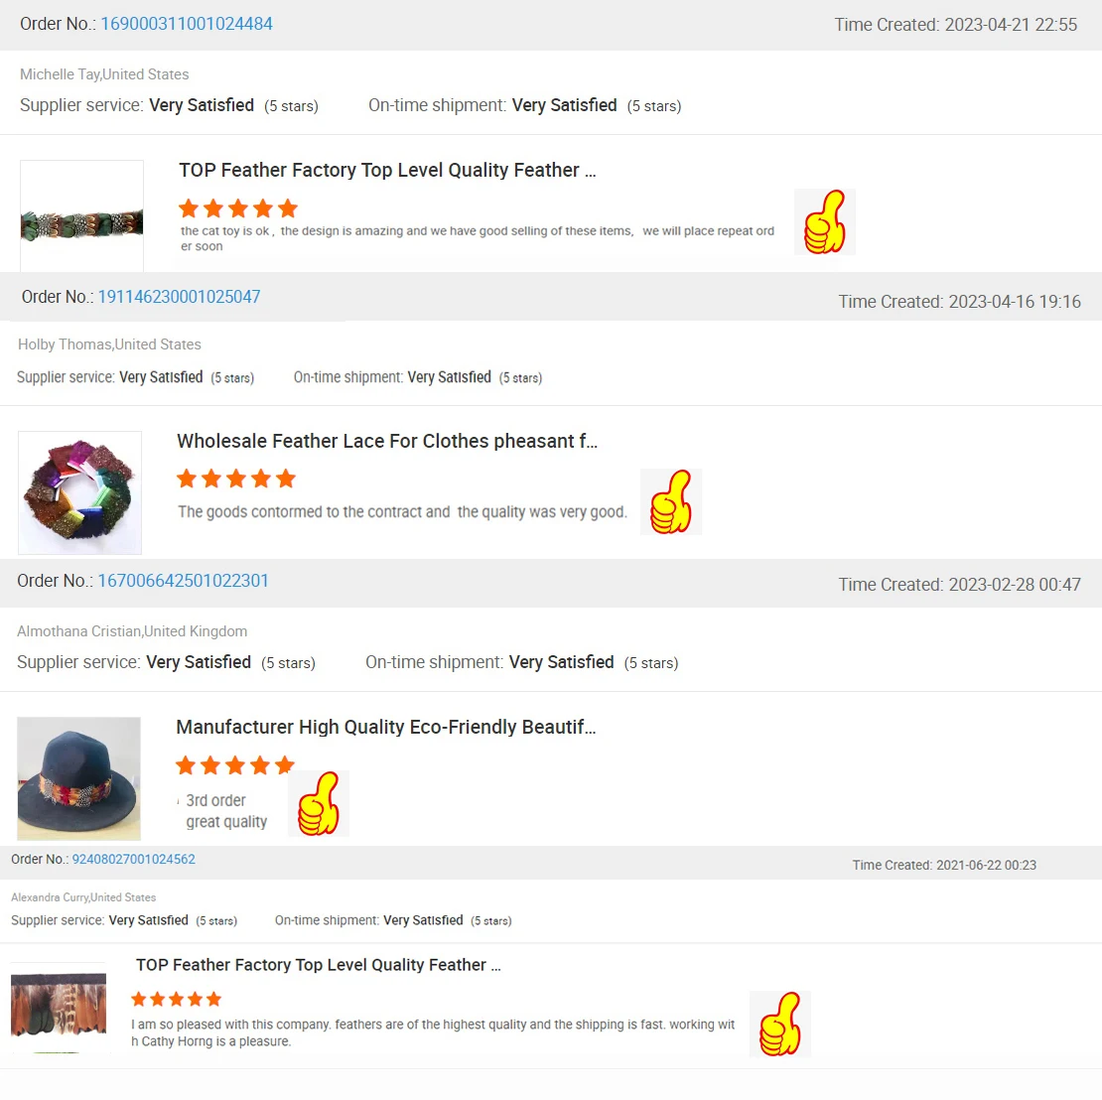
Task: Open Wholesale Feather Lace For Clothes product title
Action: pyautogui.click(x=387, y=441)
